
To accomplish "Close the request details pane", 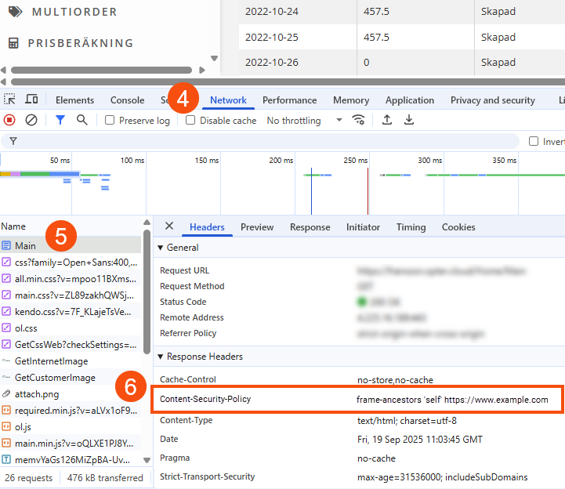I will click(x=168, y=226).
